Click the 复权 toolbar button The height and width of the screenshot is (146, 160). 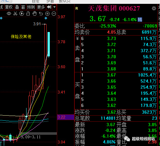9,7
